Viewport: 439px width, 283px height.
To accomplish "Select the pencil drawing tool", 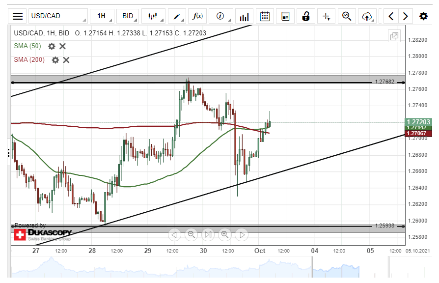I will [x=177, y=16].
